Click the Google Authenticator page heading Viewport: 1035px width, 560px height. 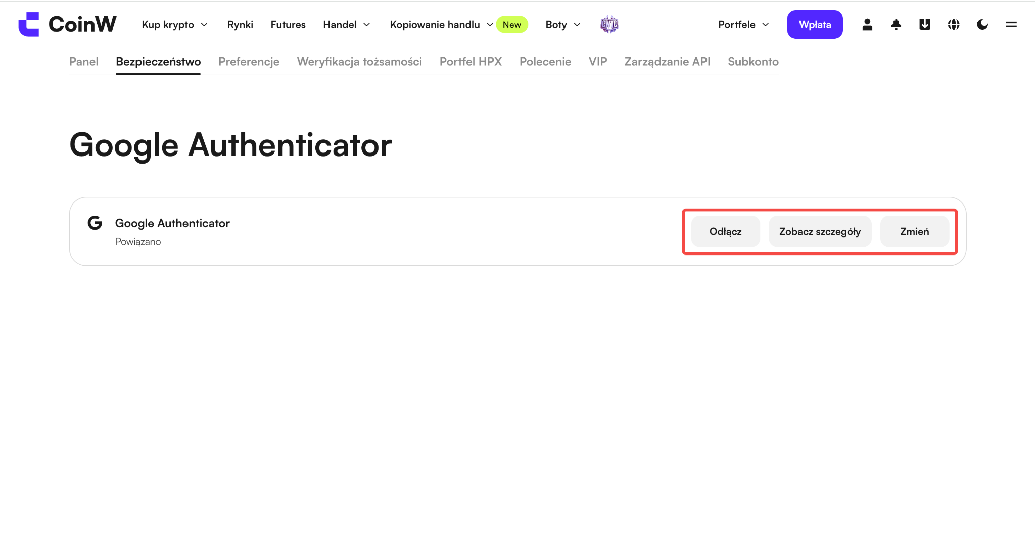coord(230,145)
